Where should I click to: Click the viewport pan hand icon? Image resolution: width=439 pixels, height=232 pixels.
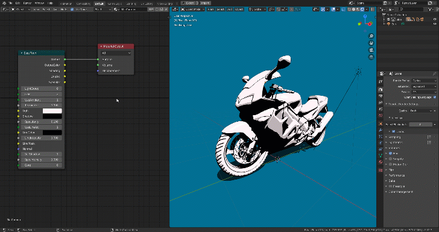click(371, 43)
